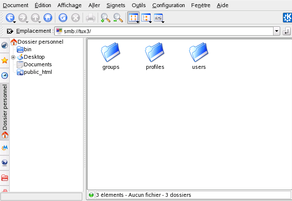Open the Configuration menu
Image resolution: width=292 pixels, height=201 pixels.
(x=169, y=5)
